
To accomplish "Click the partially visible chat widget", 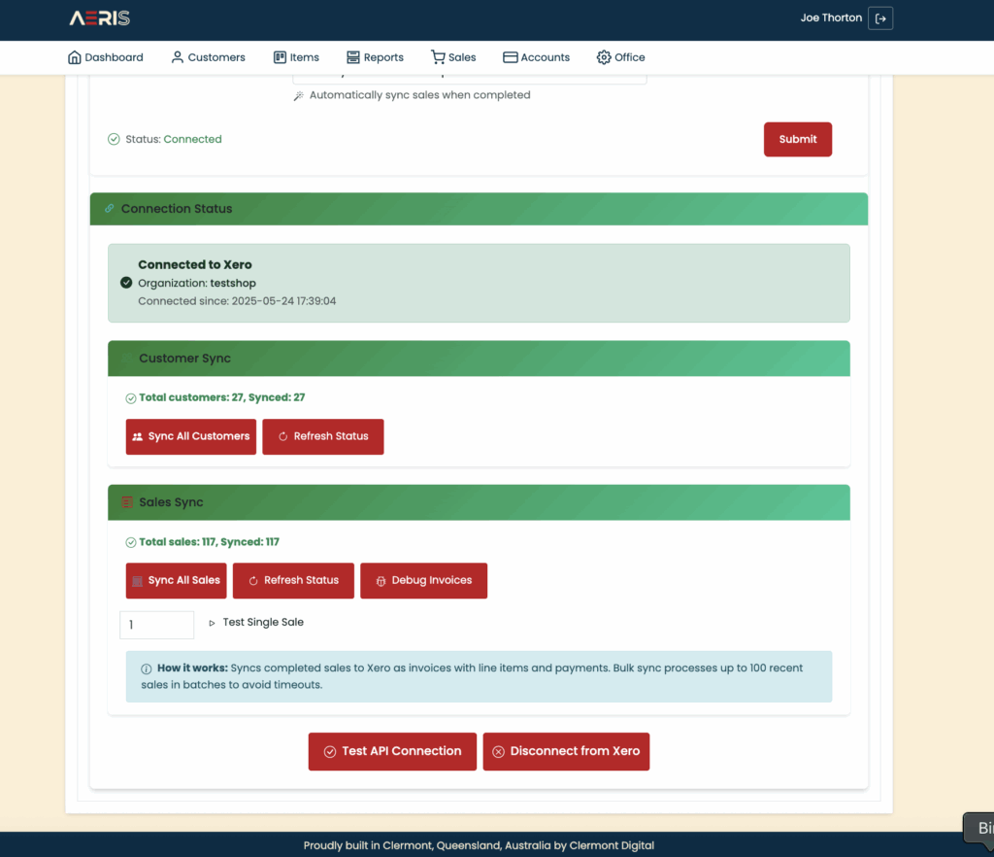I will click(978, 829).
